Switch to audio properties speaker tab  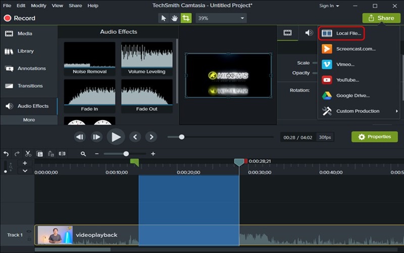pos(309,32)
